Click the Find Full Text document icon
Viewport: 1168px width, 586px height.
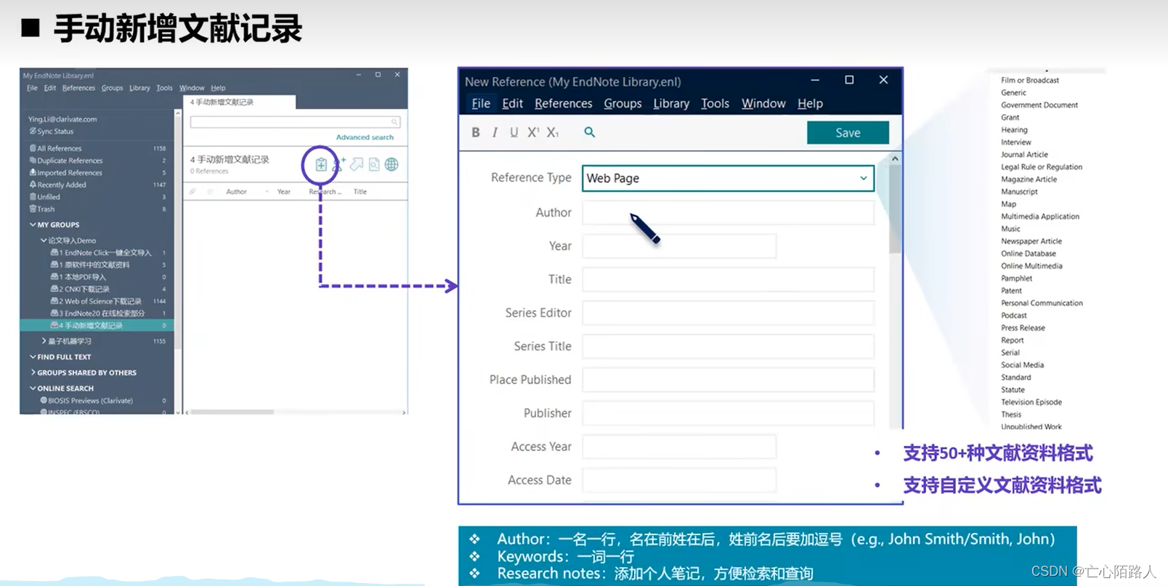click(374, 165)
